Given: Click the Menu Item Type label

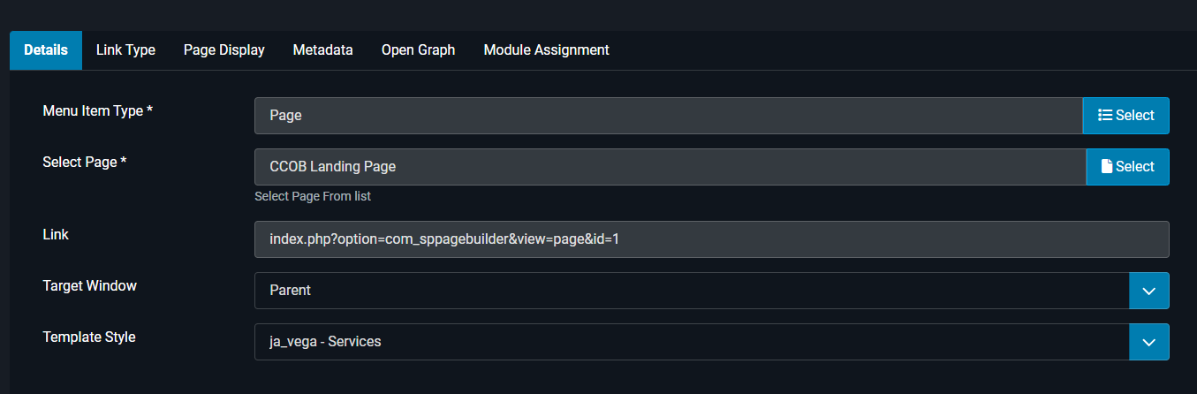Looking at the screenshot, I should pyautogui.click(x=97, y=110).
